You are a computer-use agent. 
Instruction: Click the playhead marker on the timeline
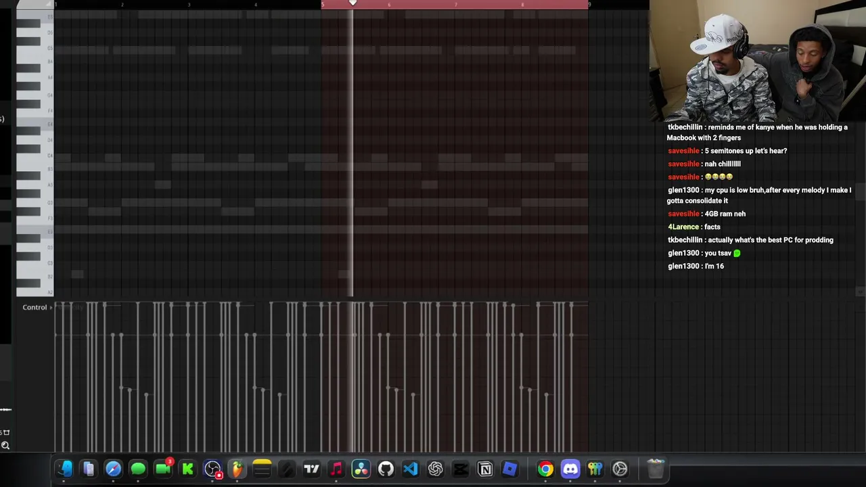(352, 3)
